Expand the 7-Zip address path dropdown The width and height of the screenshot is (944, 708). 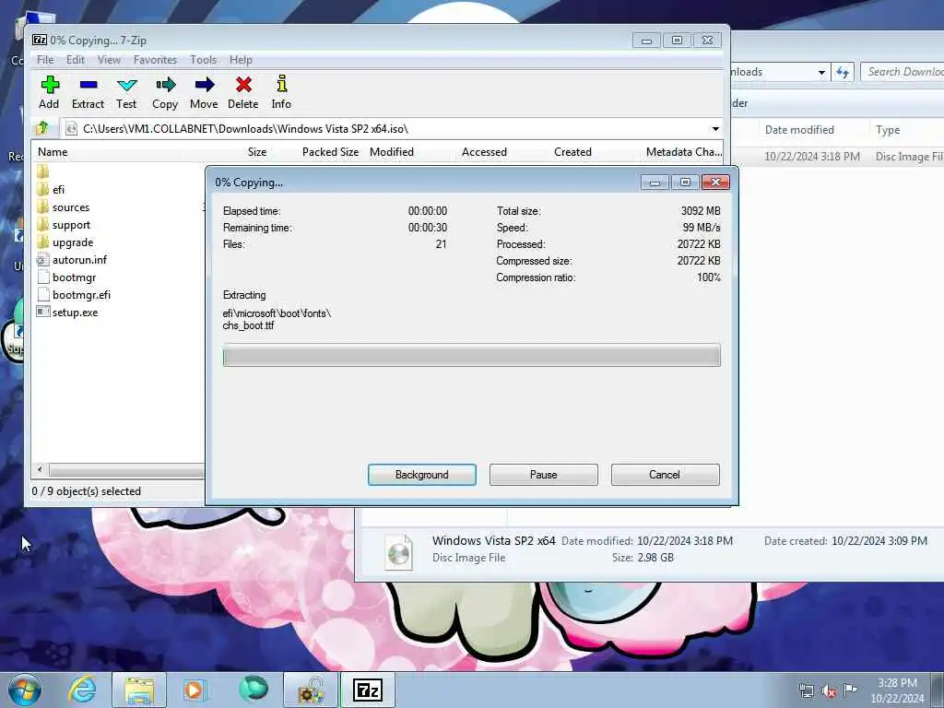(x=715, y=129)
